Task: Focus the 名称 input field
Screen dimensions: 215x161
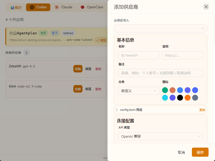Action: pos(138,55)
